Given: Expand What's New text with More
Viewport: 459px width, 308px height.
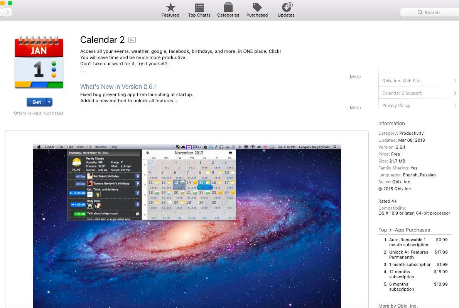Looking at the screenshot, I should tap(353, 108).
